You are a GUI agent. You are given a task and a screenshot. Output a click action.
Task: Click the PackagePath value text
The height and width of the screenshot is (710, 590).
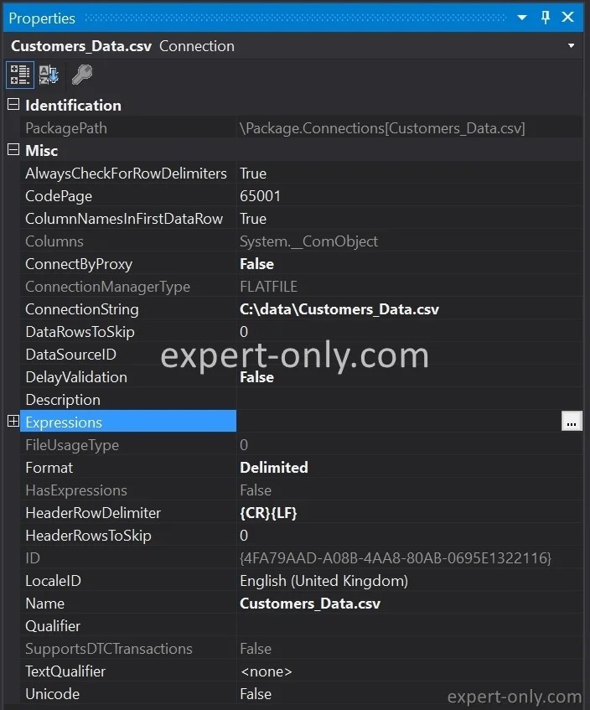[383, 128]
